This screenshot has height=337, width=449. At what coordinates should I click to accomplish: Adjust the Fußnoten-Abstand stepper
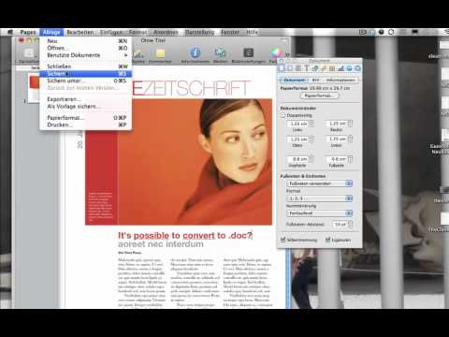pyautogui.click(x=350, y=224)
